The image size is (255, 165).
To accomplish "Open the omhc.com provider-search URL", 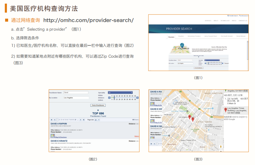I will tap(89, 20).
